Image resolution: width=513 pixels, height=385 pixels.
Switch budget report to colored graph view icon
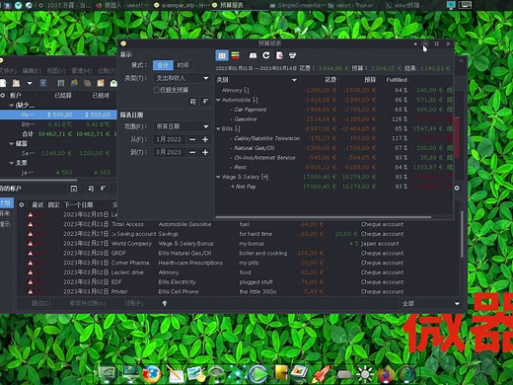(x=235, y=55)
